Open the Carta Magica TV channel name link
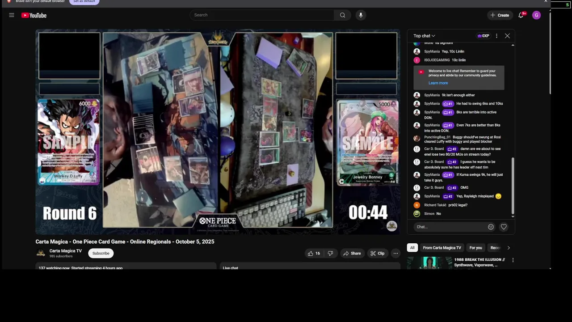This screenshot has width=572, height=322. click(66, 251)
